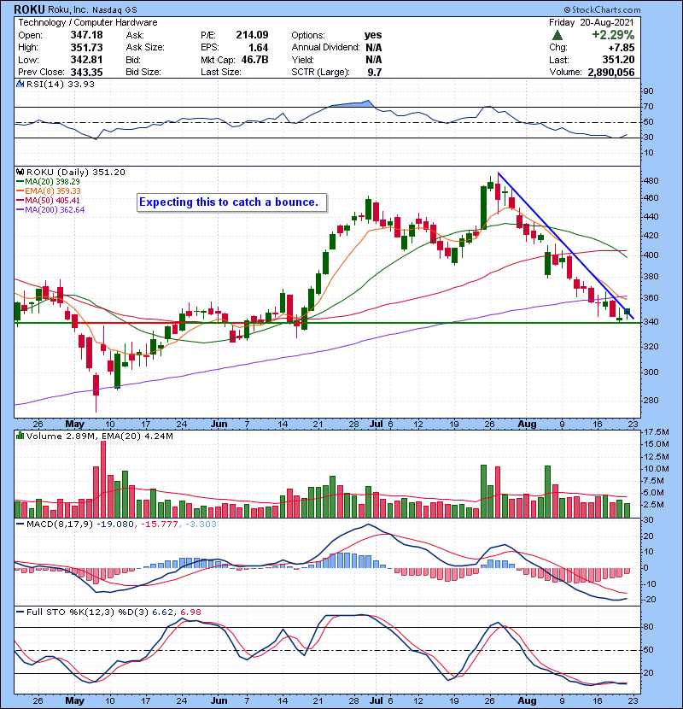Click the EMA(8) 359.33 legend entry
This screenshot has height=709, width=683.
coord(49,191)
